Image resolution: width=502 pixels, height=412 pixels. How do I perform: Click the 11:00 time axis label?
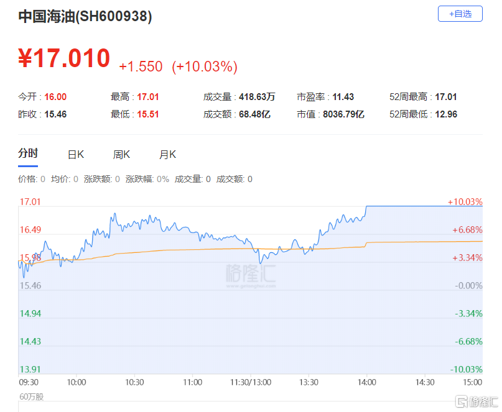[x=192, y=382]
